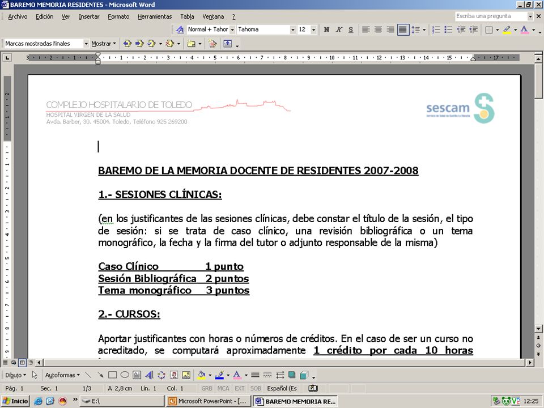
Task: Toggle underline (S) formatting
Action: pos(351,29)
